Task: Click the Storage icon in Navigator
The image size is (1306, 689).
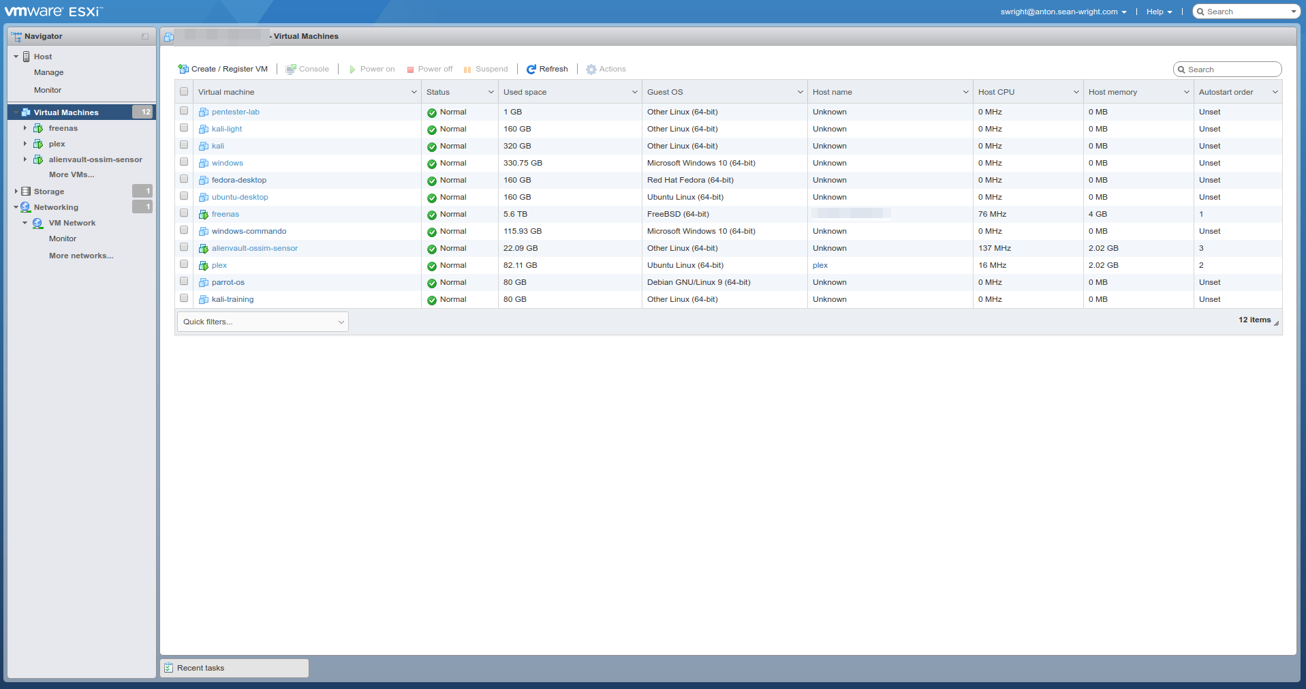Action: tap(26, 192)
